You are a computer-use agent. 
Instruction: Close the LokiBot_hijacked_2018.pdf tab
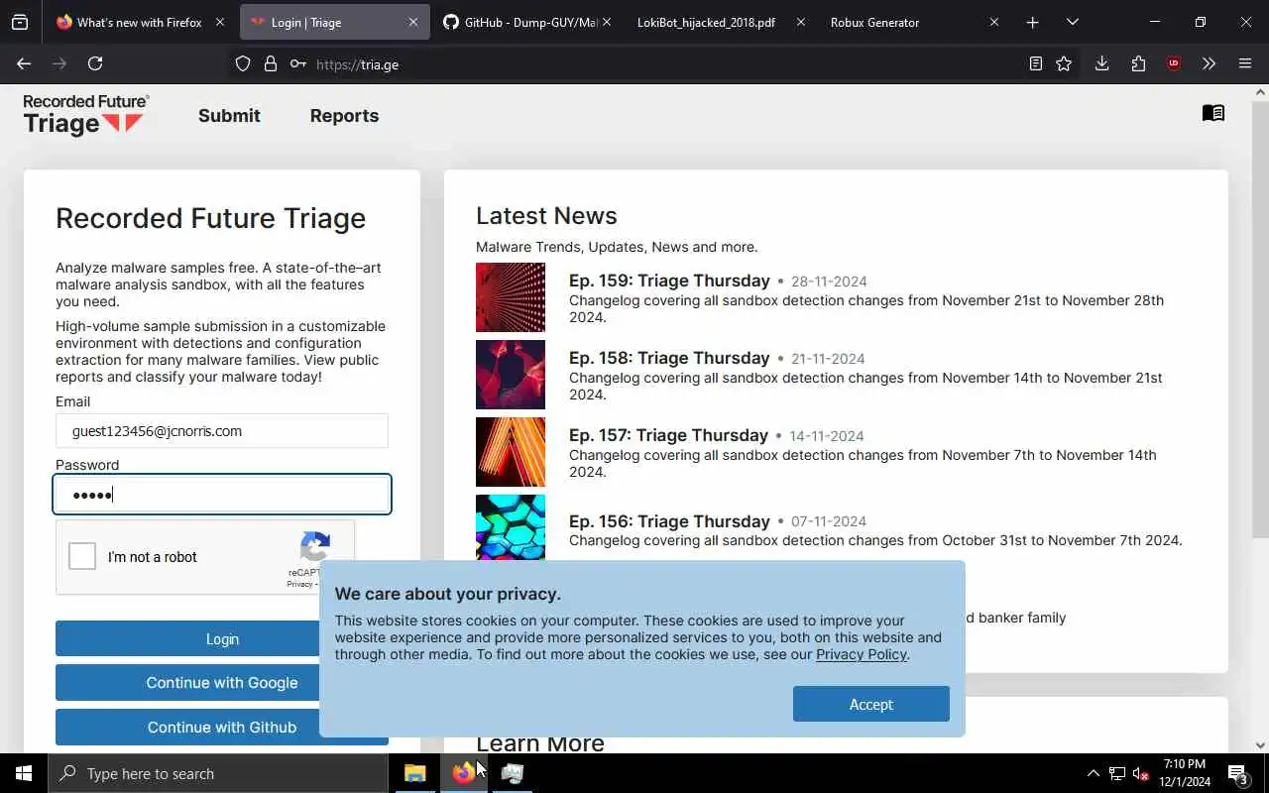[x=801, y=22]
